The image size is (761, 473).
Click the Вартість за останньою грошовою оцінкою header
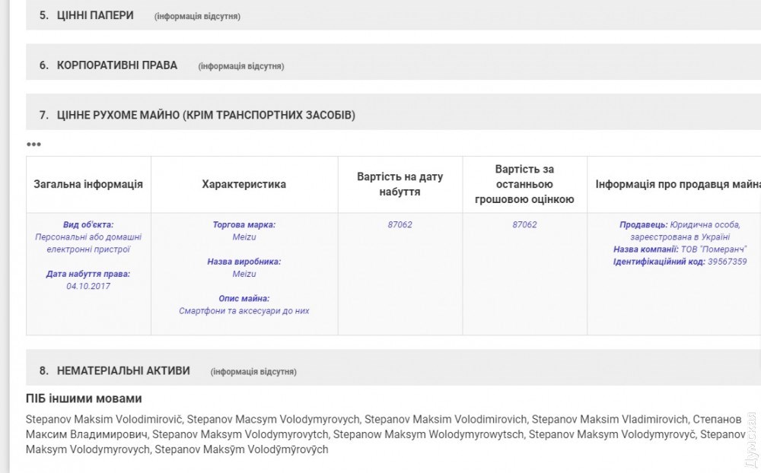click(524, 184)
